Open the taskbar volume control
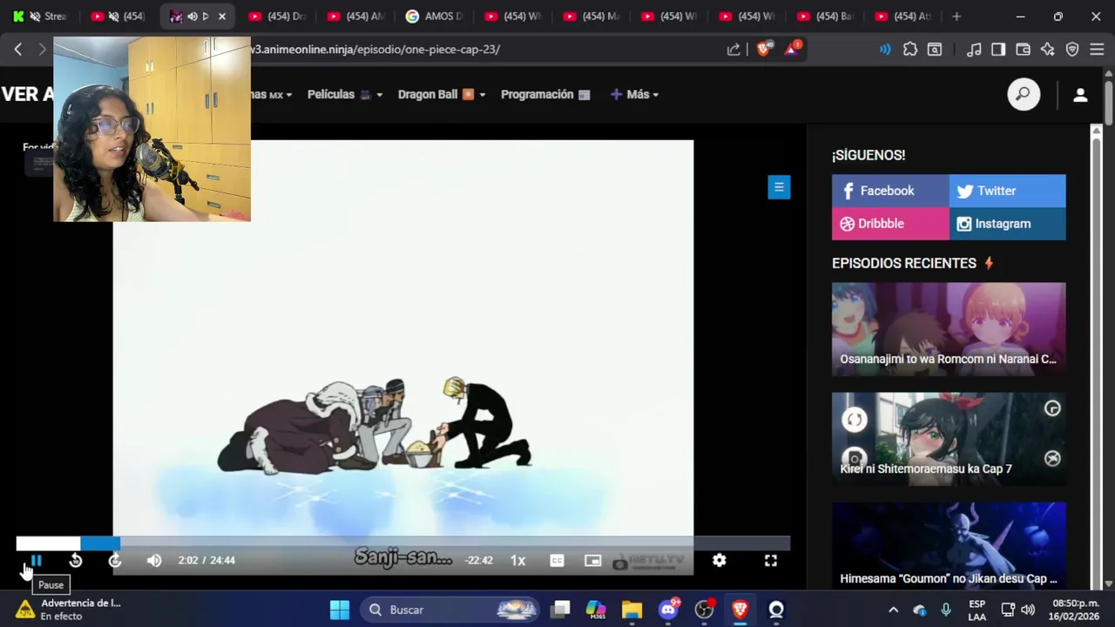The height and width of the screenshot is (627, 1115). [x=1028, y=610]
